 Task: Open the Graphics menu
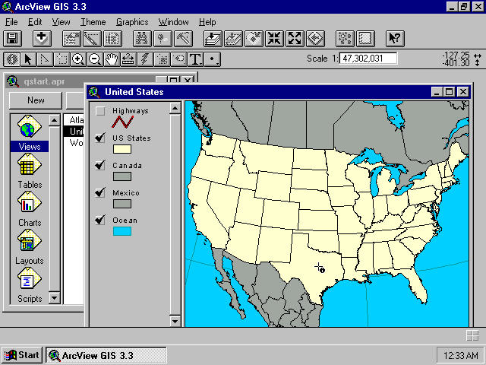click(x=132, y=22)
